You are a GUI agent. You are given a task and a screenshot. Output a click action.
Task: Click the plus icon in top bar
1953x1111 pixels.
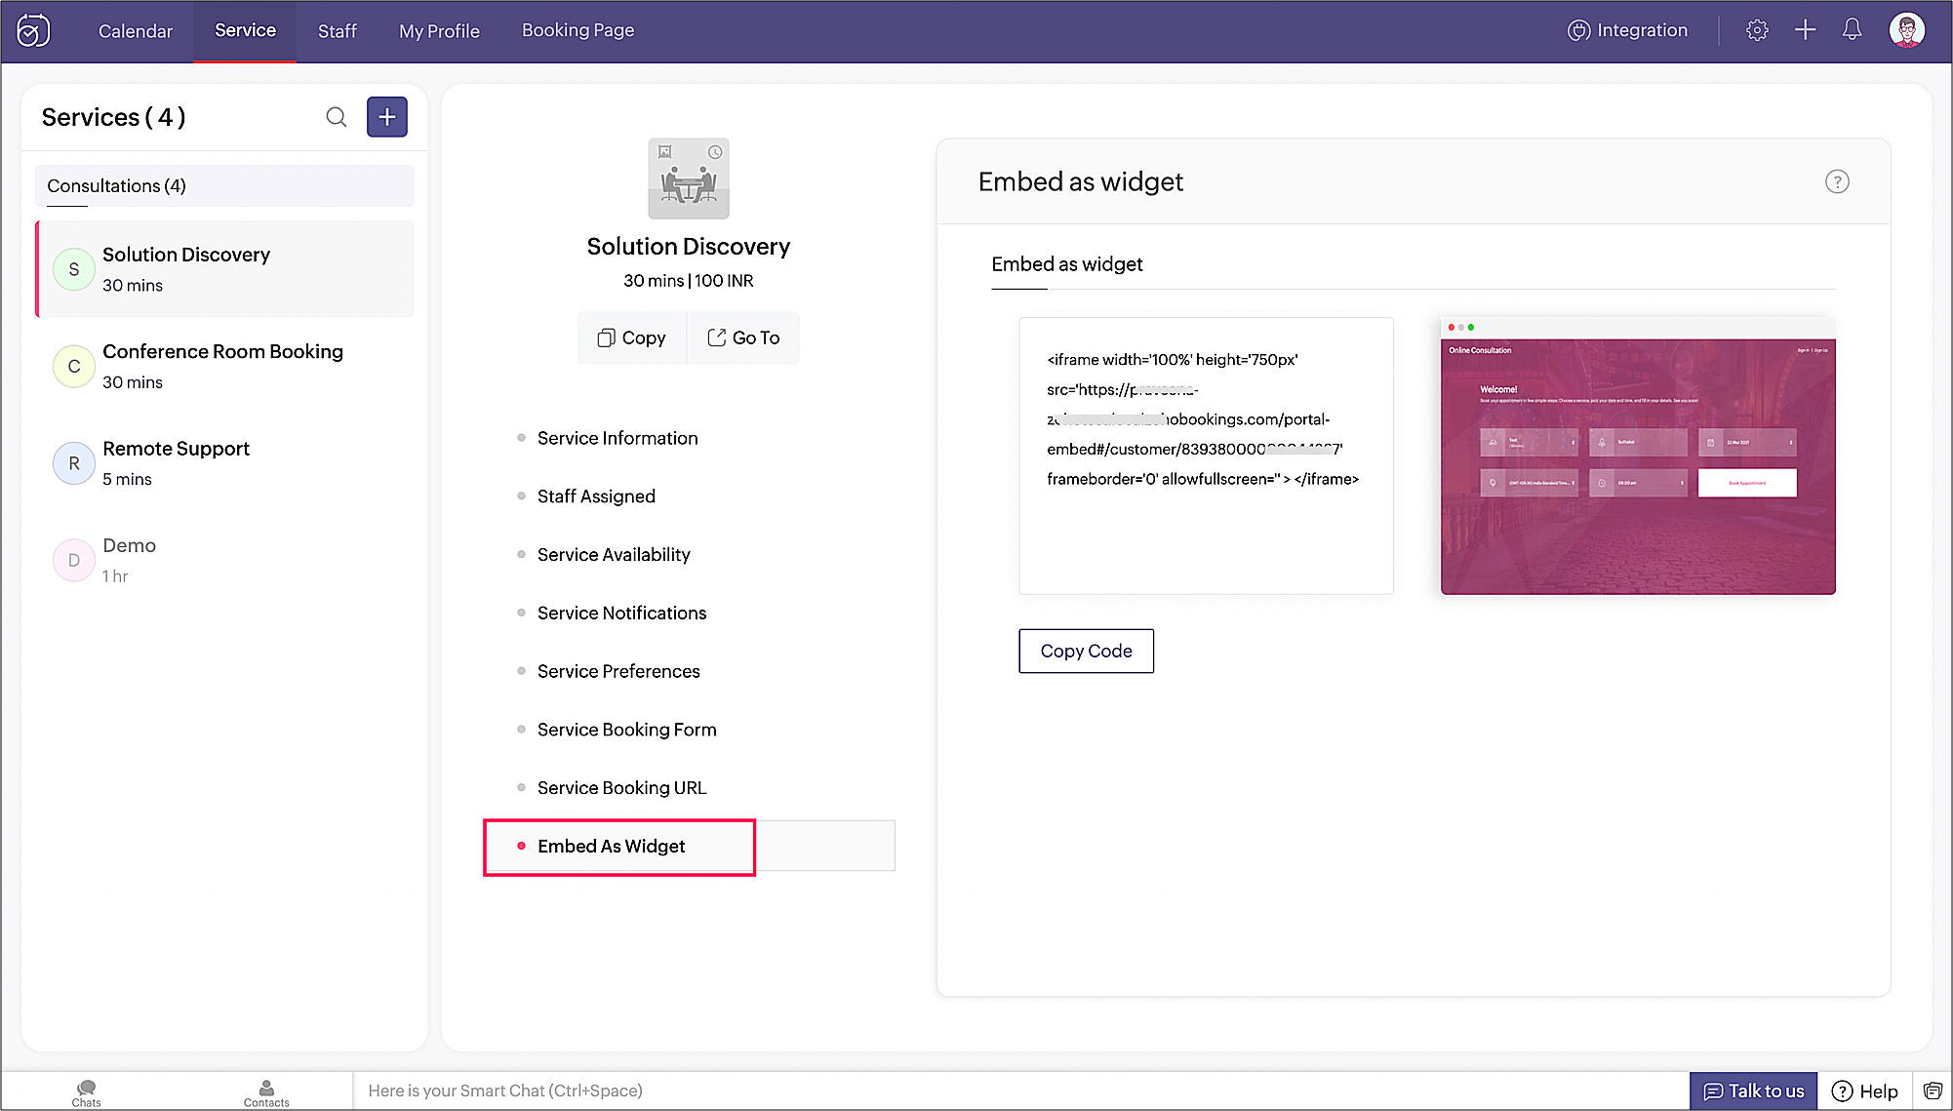pos(1805,30)
